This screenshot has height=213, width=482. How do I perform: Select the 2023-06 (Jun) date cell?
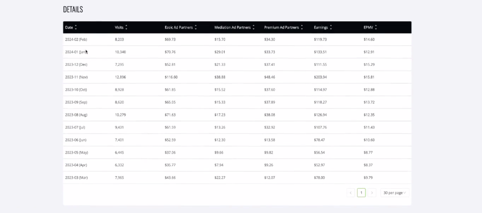coord(75,140)
